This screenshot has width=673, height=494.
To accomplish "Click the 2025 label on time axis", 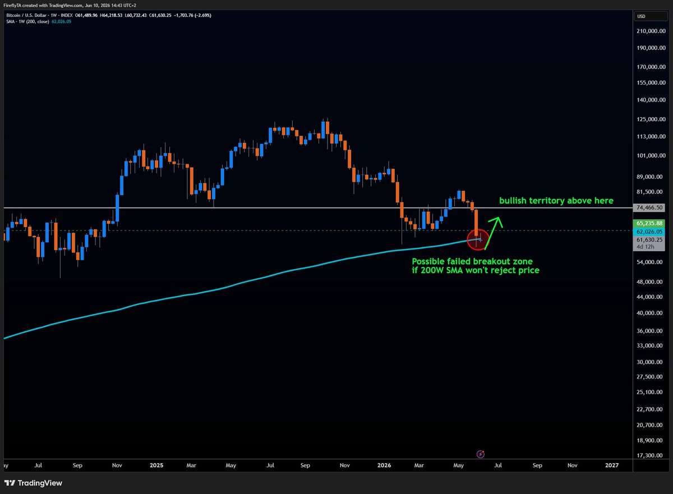I will 156,465.
